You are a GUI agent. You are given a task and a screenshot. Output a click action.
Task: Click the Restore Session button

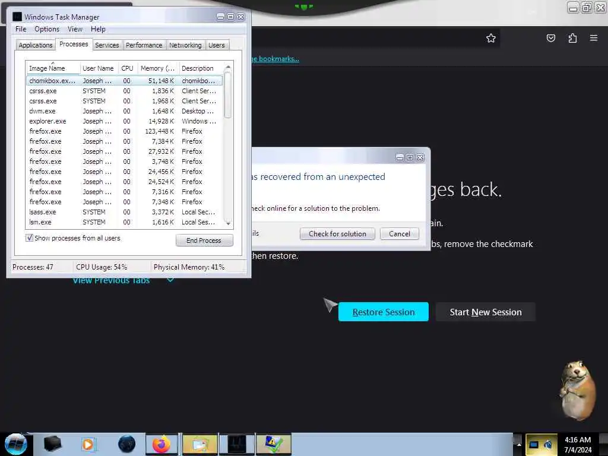(384, 312)
